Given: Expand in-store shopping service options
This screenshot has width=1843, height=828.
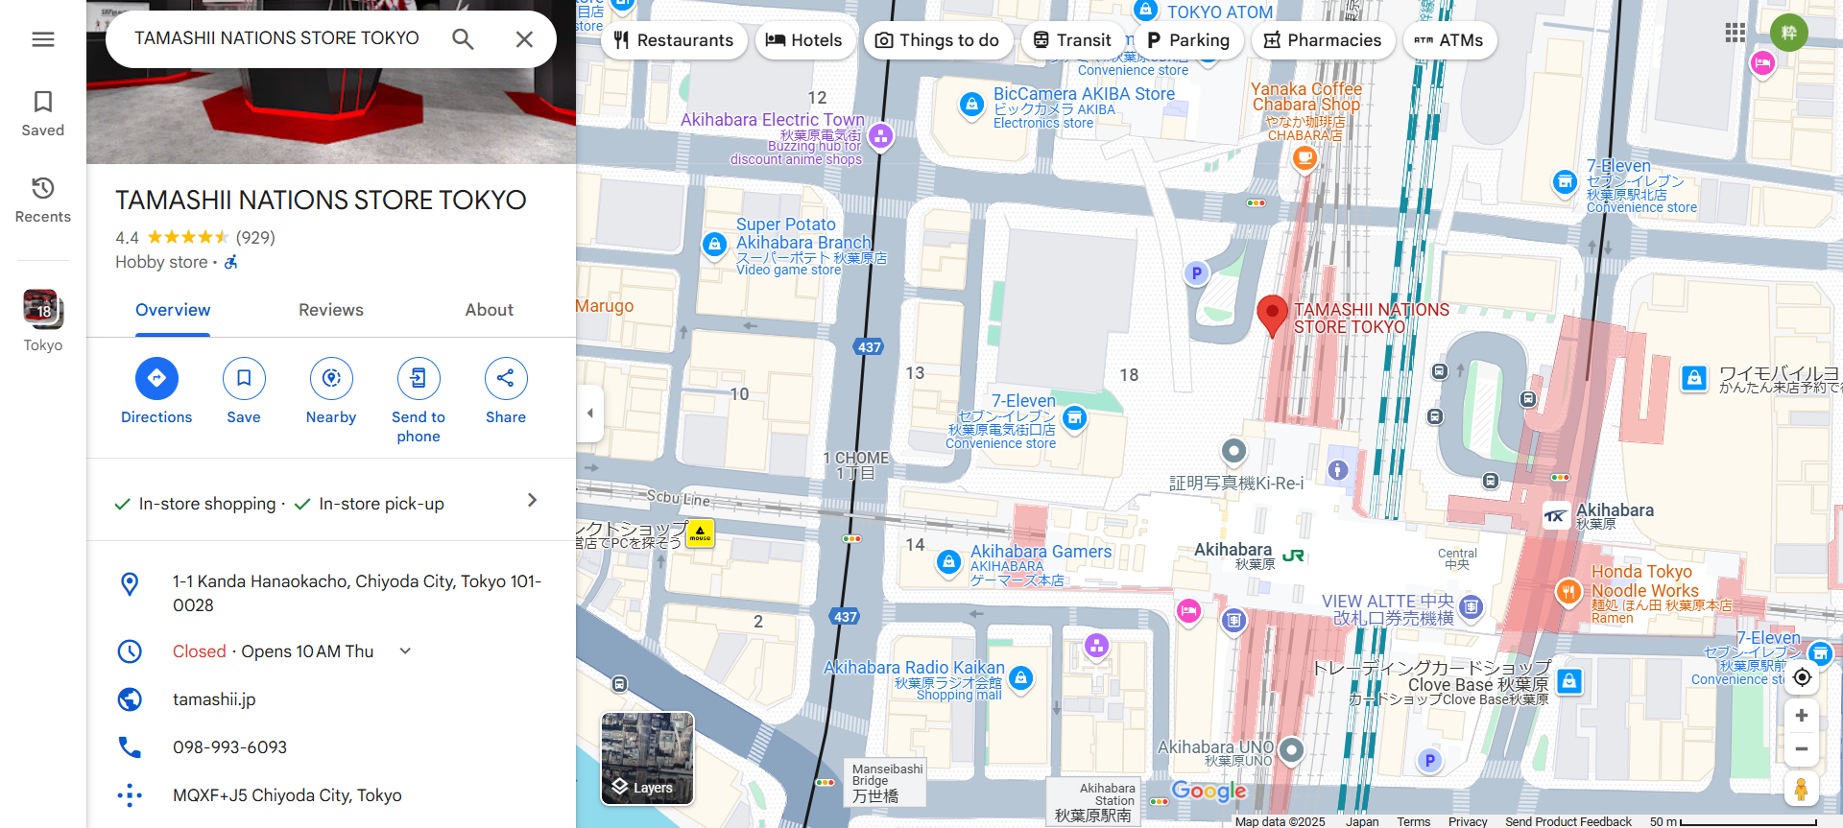Looking at the screenshot, I should (533, 501).
